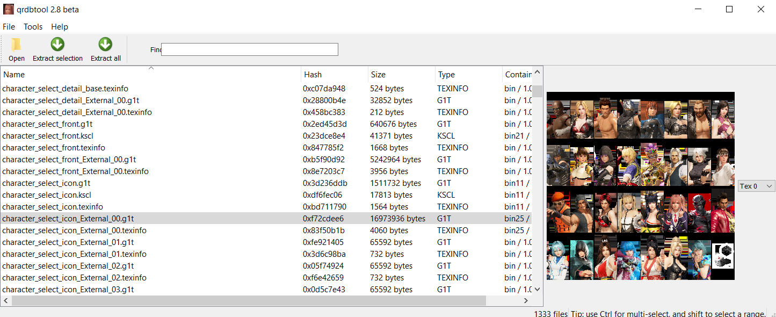
Task: Click the texture preview thumbnail image
Action: [641, 186]
